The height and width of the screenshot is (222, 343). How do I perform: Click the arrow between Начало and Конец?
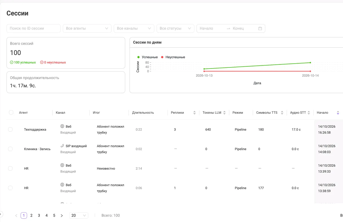228,28
